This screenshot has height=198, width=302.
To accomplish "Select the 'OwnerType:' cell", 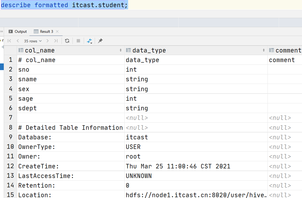I will point(71,147).
